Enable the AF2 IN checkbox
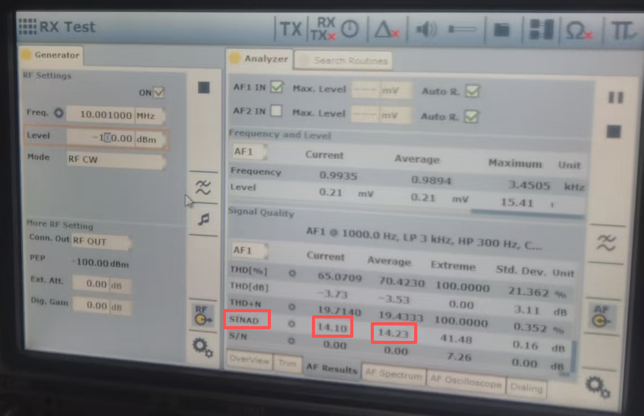Viewport: 644px width, 416px height. 276,111
